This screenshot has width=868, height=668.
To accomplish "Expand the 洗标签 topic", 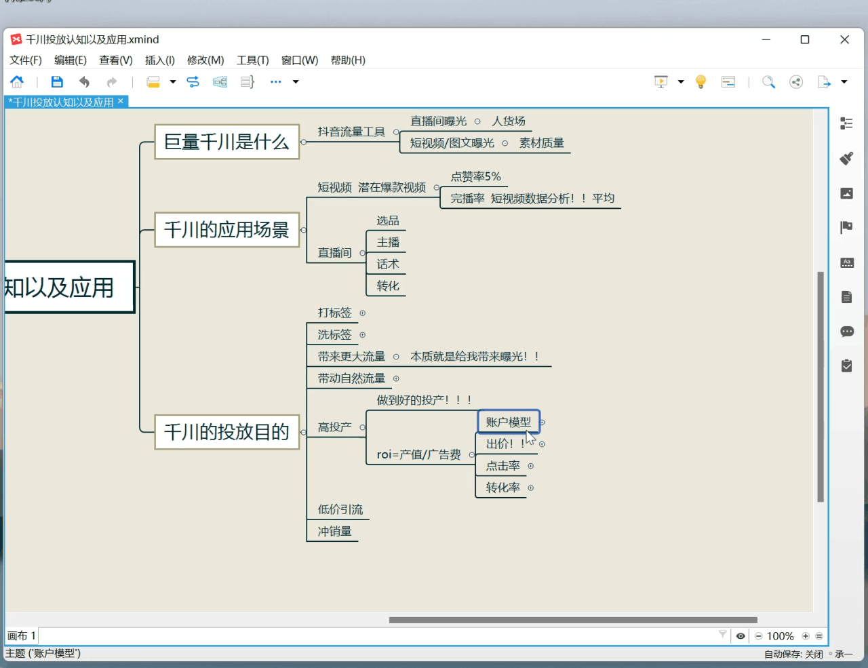I will pyautogui.click(x=362, y=335).
